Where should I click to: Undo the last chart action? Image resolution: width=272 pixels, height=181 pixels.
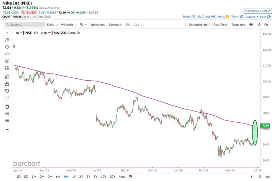pyautogui.click(x=7, y=91)
